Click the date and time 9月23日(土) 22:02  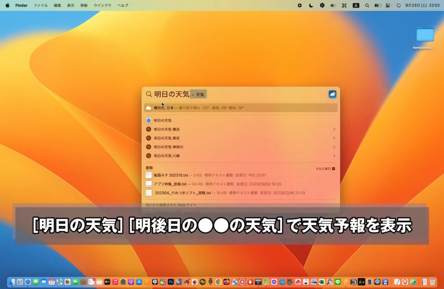[422, 6]
